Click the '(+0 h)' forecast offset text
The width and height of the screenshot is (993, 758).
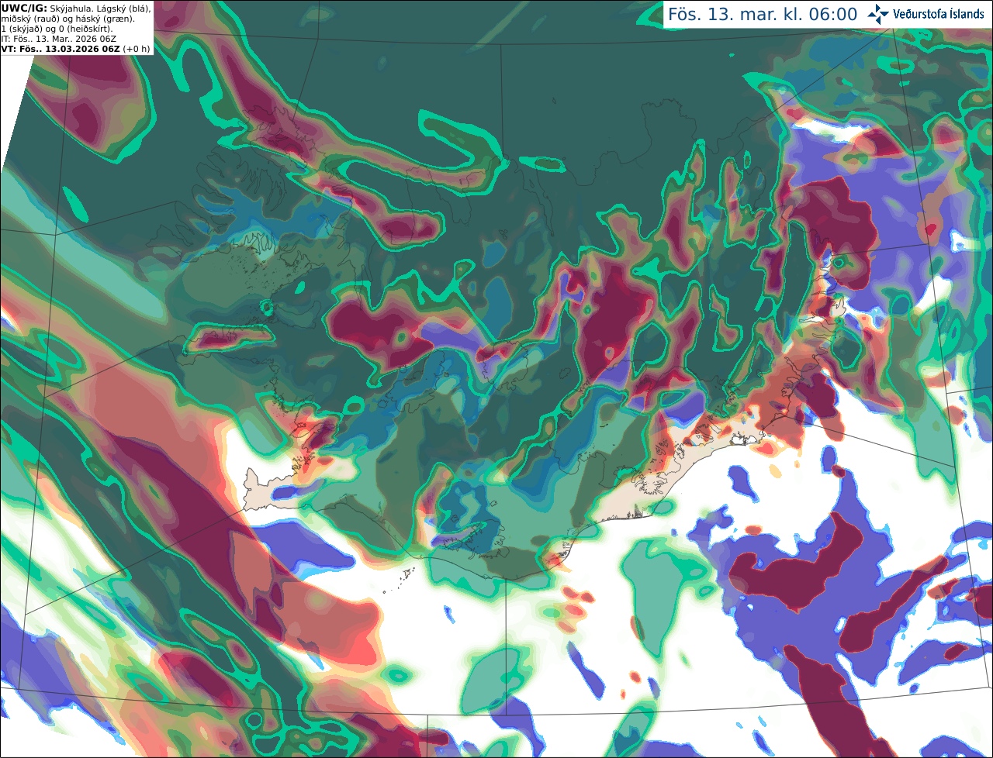[136, 49]
